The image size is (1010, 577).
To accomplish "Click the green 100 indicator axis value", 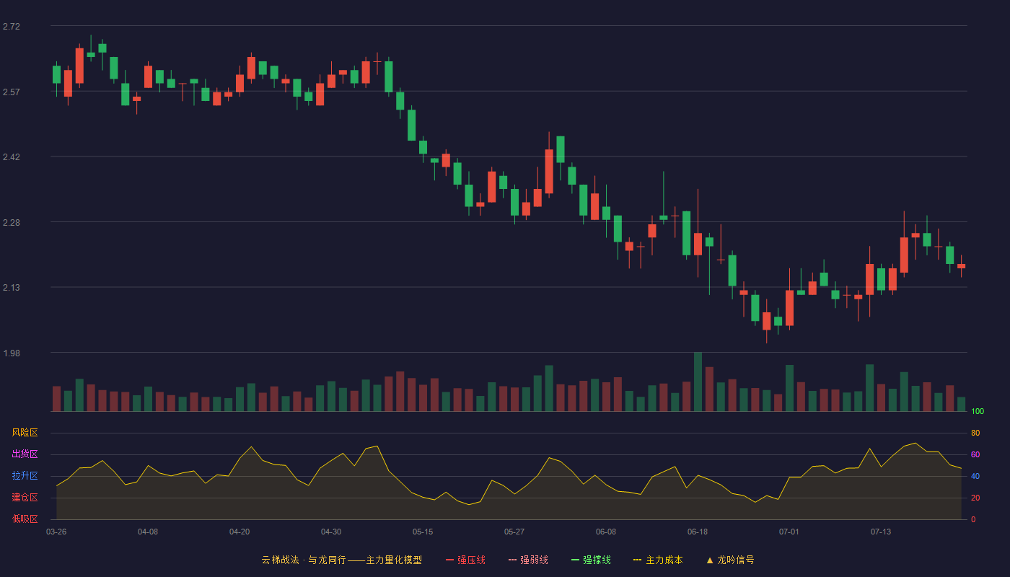I will tap(978, 411).
